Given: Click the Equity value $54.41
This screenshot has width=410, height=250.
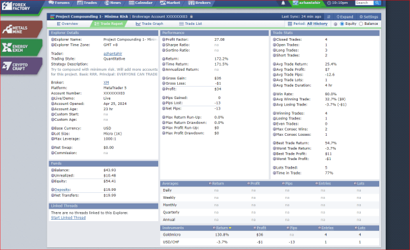Looking at the screenshot, I should coord(110,181).
